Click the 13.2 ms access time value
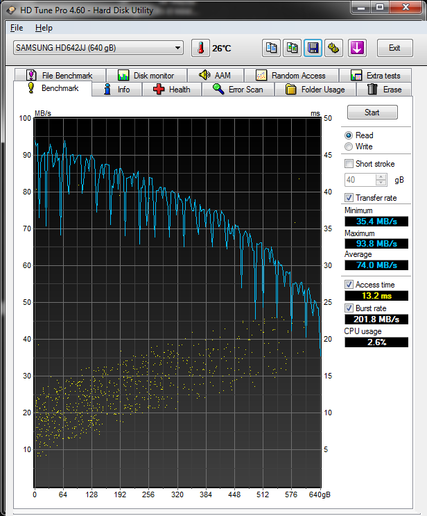 [x=376, y=296]
